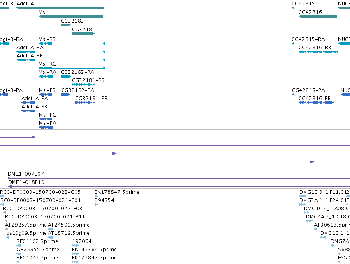Select the Adgf-A-RB transcript
The width and height of the screenshot is (350, 264).
(x=61, y=60)
